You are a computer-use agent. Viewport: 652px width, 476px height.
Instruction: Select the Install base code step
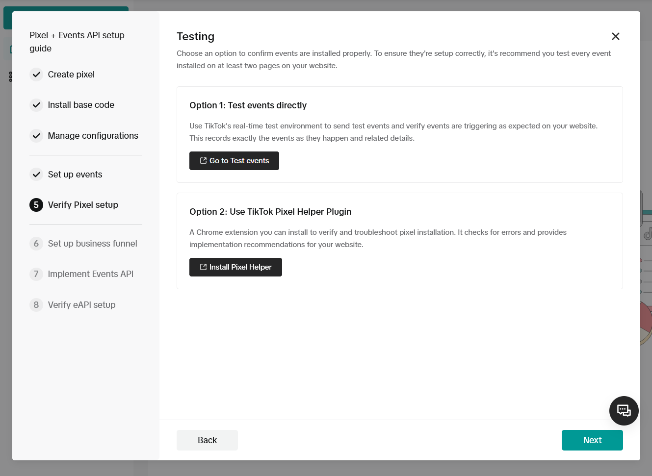(x=81, y=105)
